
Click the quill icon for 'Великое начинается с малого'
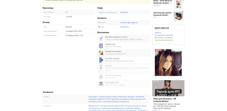101,38
